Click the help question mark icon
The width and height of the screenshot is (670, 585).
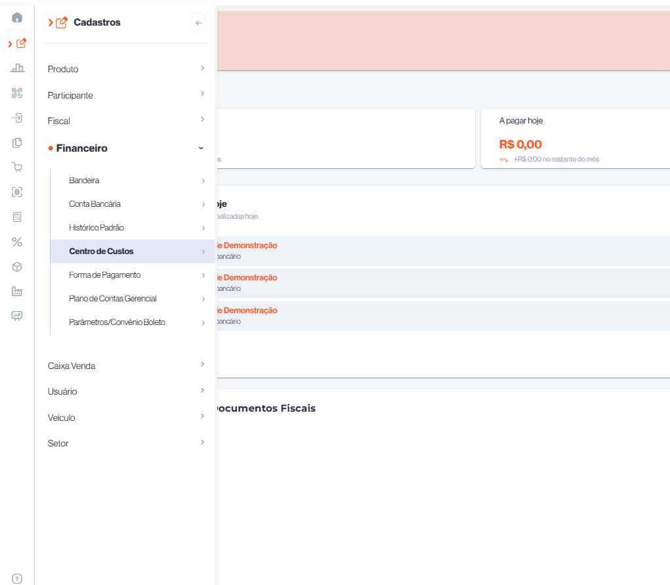tap(17, 578)
